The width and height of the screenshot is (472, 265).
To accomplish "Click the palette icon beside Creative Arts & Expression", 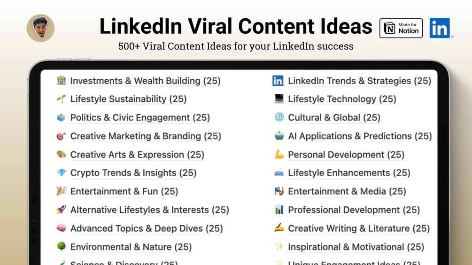I will [62, 154].
